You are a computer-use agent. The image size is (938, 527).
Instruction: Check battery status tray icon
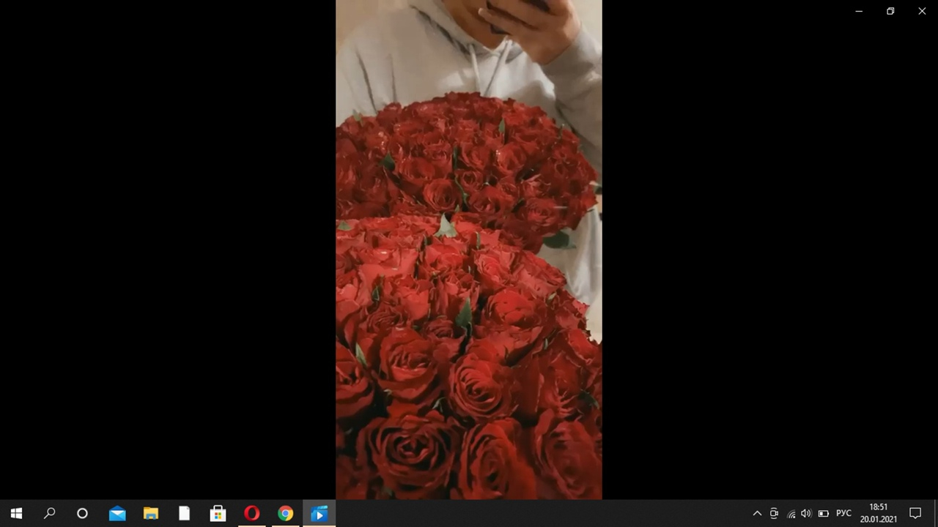823,514
